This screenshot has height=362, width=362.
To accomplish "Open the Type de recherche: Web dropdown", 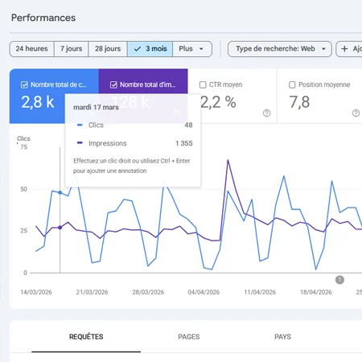I will tap(280, 49).
